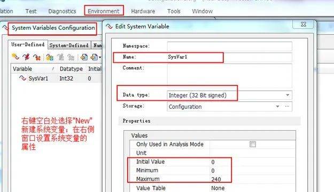Switch to the User-Defined tab
Viewport: 334px width, 192px height.
pos(28,44)
